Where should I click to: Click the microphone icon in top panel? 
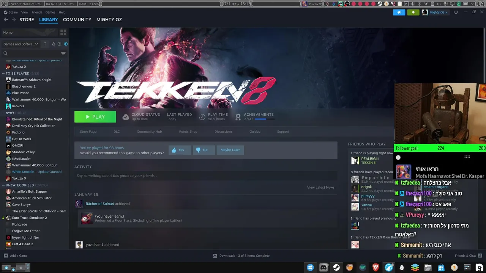445,4
